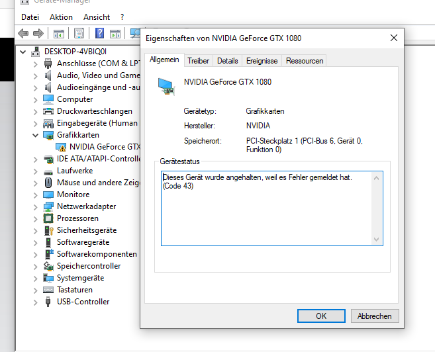
Task: Click the Anschlüsse (COM & LPT) port icon
Action: coord(48,64)
